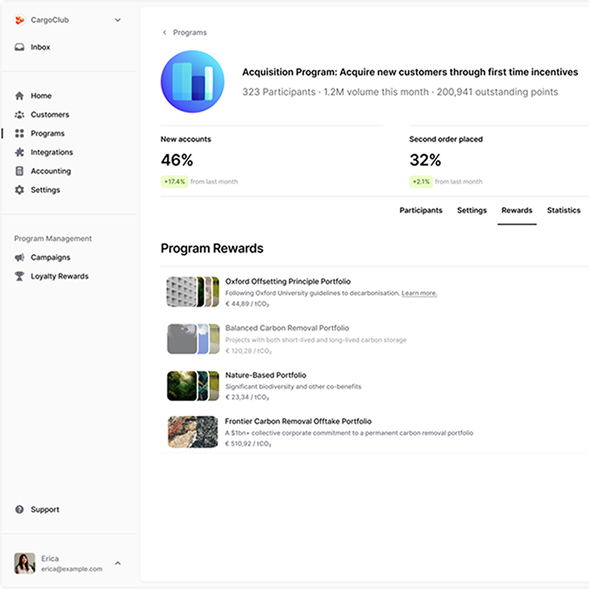Switch to the Statistics tab

tap(563, 210)
